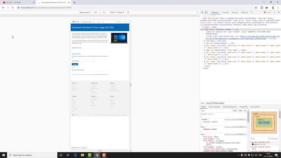Viewport: 281px width, 158px height.
Task: Open the Chrome profile avatar
Action: click(x=273, y=8)
